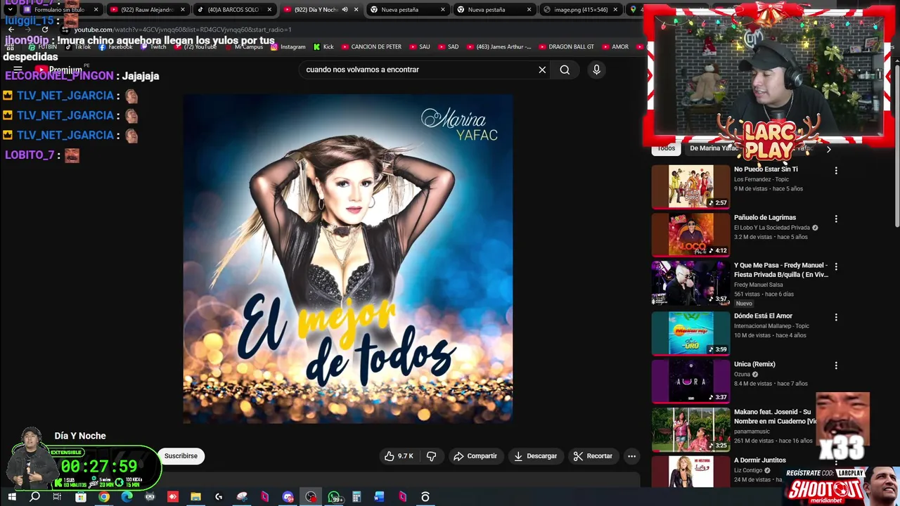Click the youtube.com address bar URL
This screenshot has height=506, width=900.
[183, 30]
